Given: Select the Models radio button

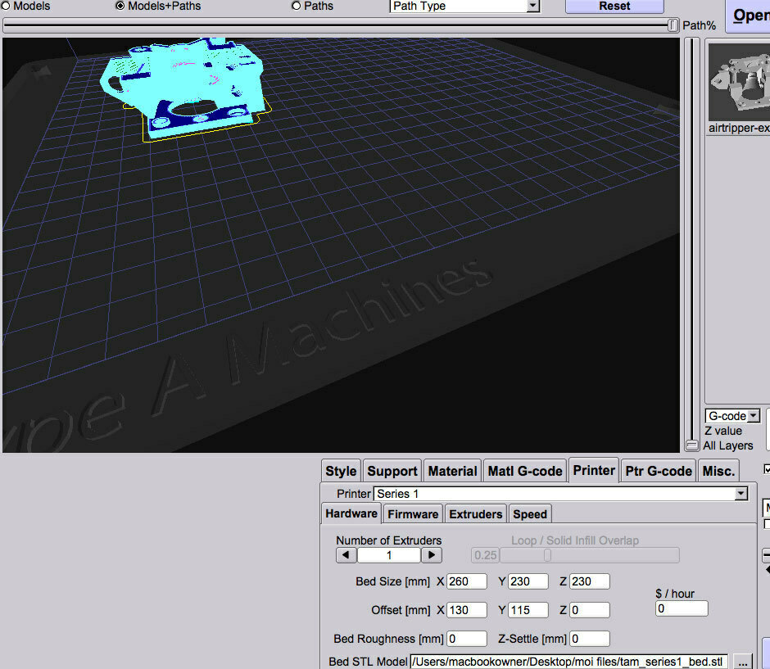Looking at the screenshot, I should 7,7.
